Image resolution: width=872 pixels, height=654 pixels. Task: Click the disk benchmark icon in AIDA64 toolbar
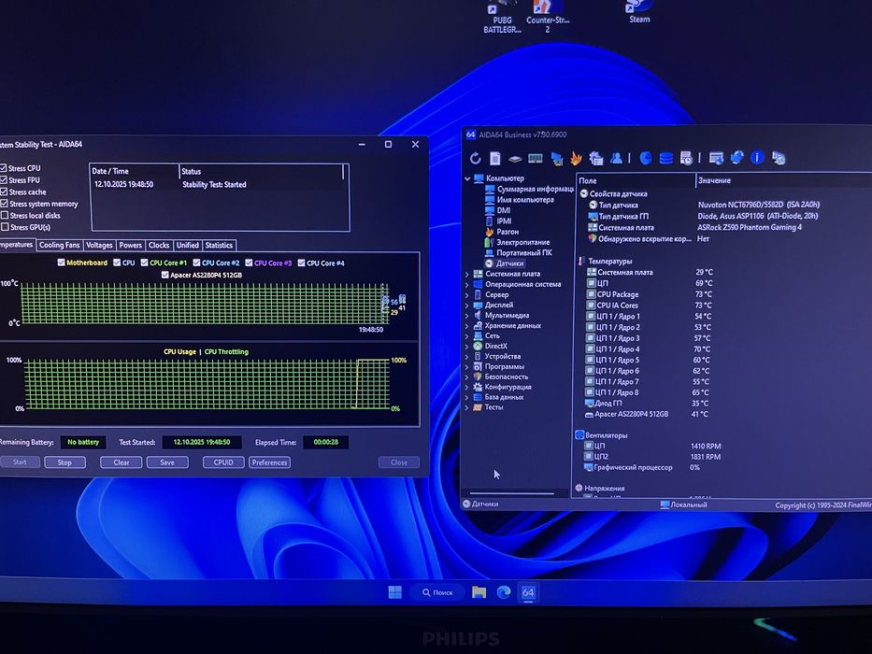[x=515, y=159]
